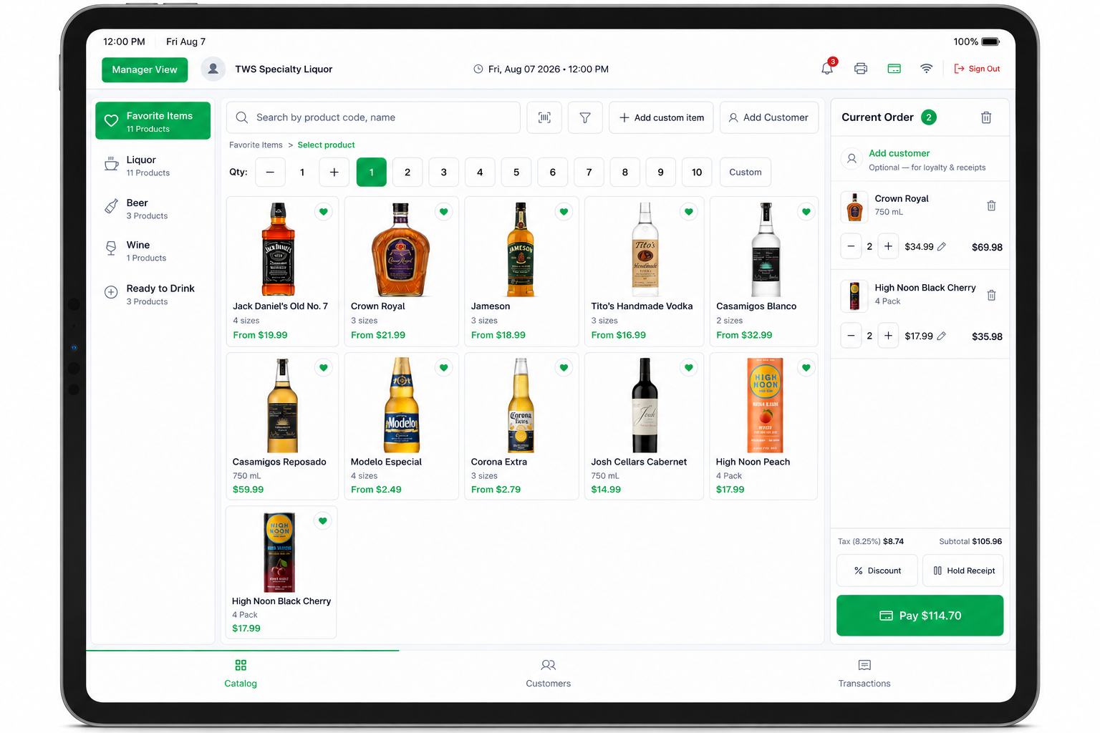The height and width of the screenshot is (733, 1100).
Task: Decrease Crown Royal order quantity
Action: [x=851, y=246]
